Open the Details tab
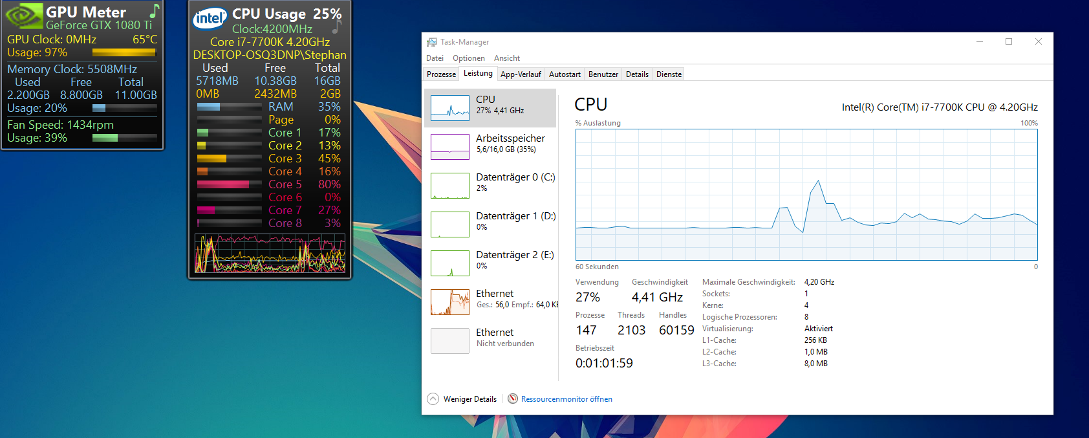 pos(637,74)
